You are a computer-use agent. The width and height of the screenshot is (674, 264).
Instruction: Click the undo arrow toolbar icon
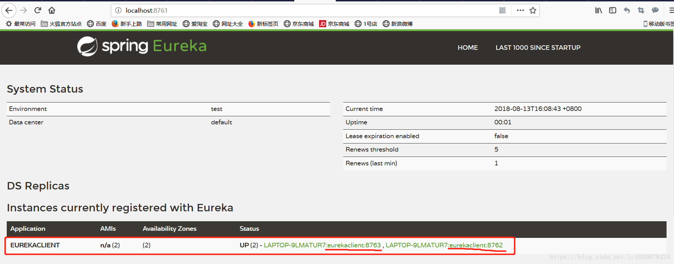pyautogui.click(x=627, y=10)
